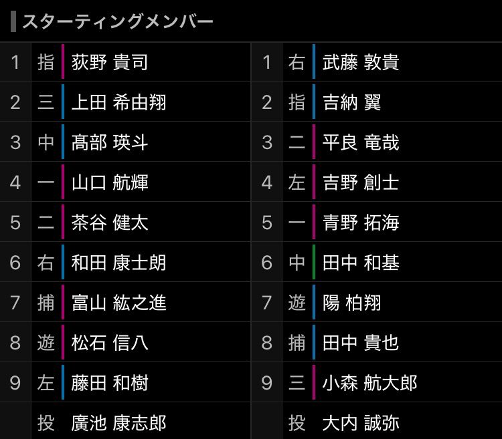Select shortstop 松石 信八
This screenshot has width=502, height=439.
(110, 343)
